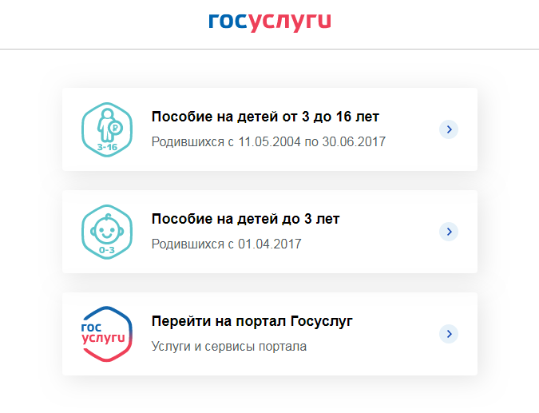Click text 'Родившихся с 11.05.2004 по 30.06.2017'
Viewport: 539px width, 413px height.
pyautogui.click(x=268, y=141)
